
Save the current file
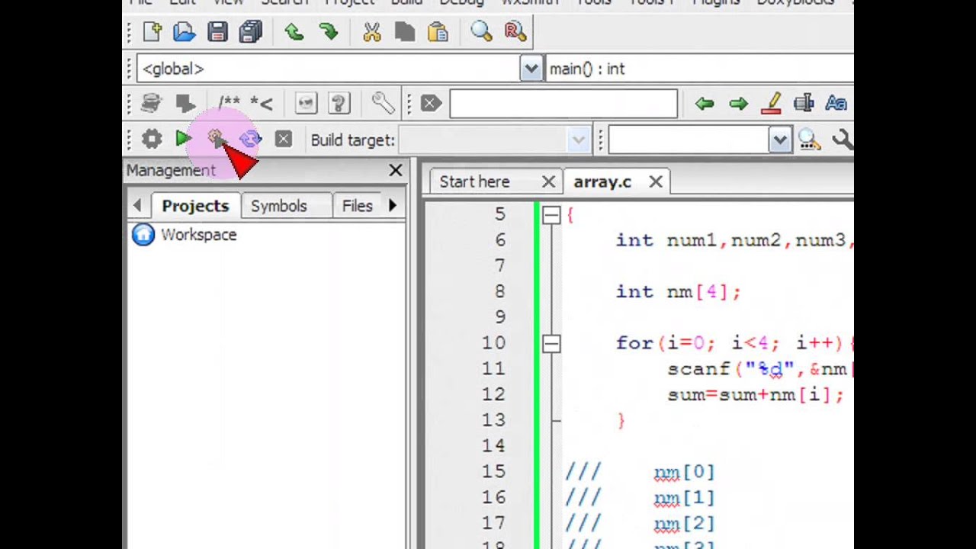(x=217, y=31)
